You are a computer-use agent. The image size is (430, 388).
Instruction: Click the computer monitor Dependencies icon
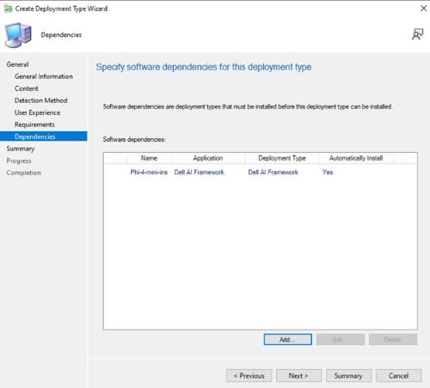[x=18, y=35]
